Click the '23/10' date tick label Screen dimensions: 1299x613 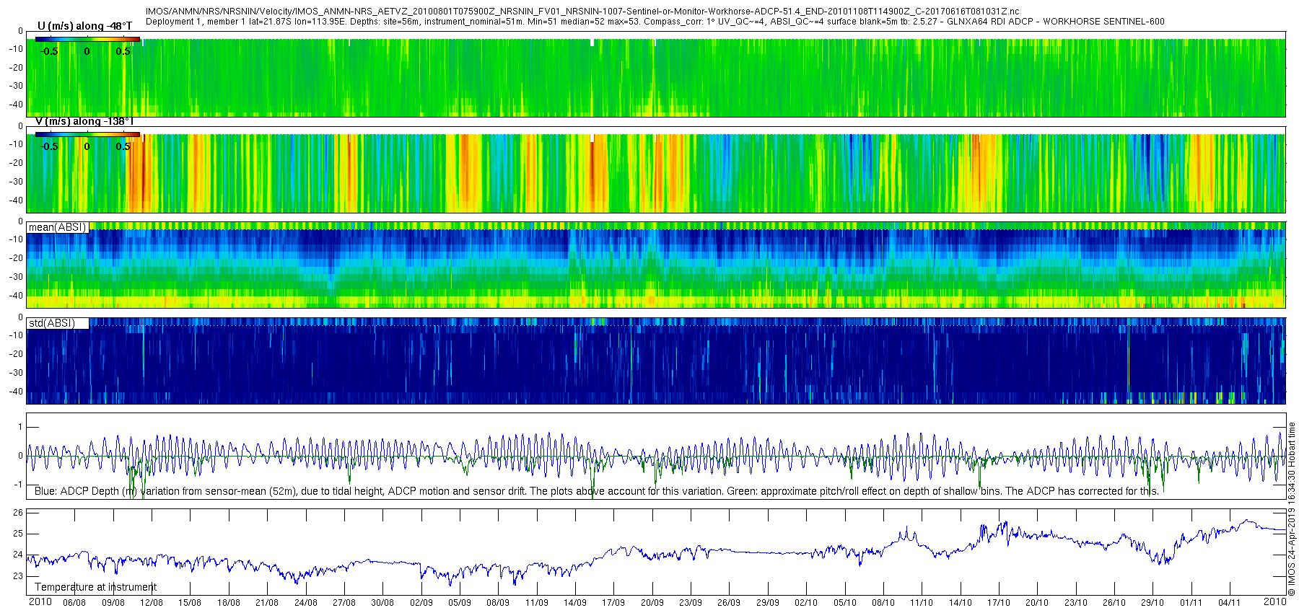tap(1076, 603)
